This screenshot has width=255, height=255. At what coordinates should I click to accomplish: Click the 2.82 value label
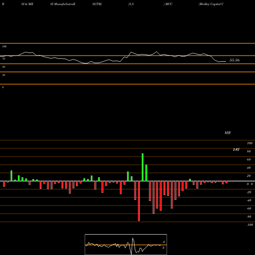click(x=236, y=149)
